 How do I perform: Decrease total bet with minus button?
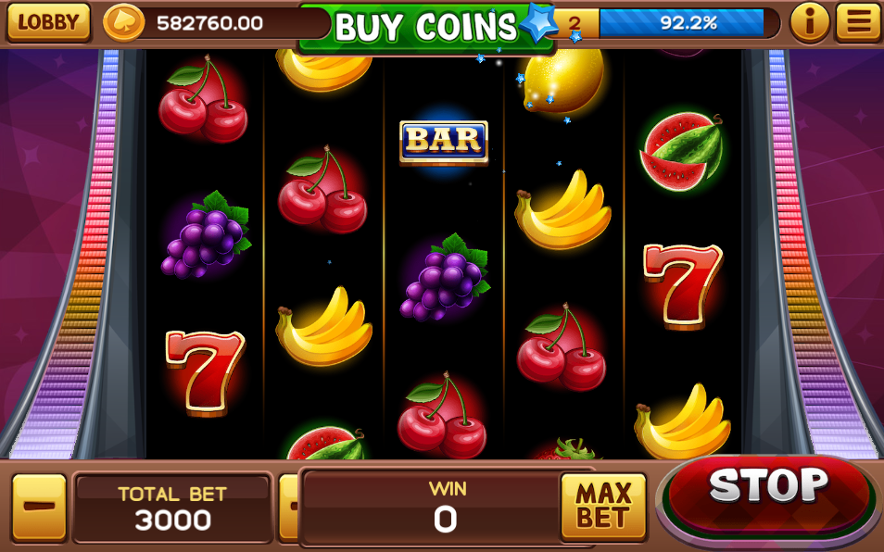(x=40, y=507)
